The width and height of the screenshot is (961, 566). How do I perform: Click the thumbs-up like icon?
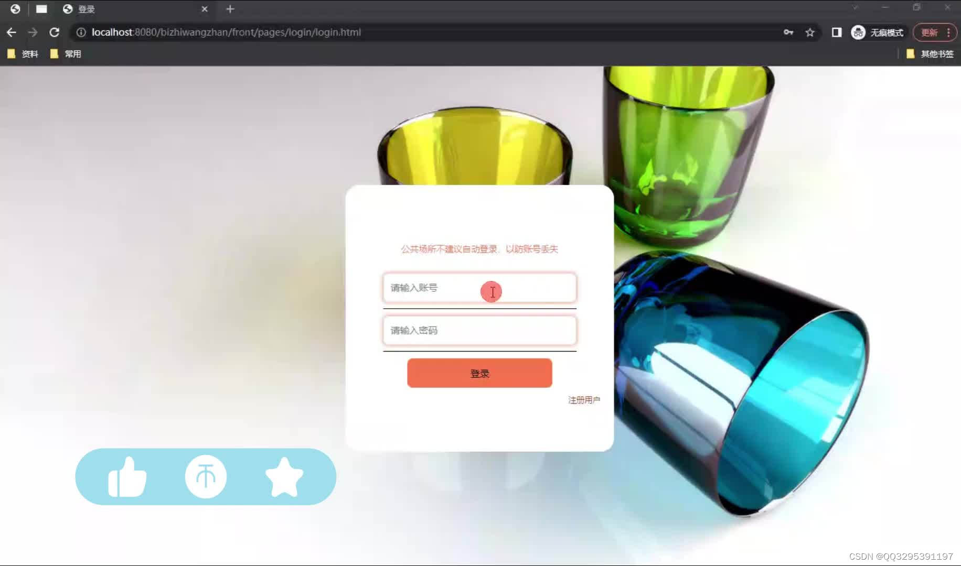[x=127, y=477]
